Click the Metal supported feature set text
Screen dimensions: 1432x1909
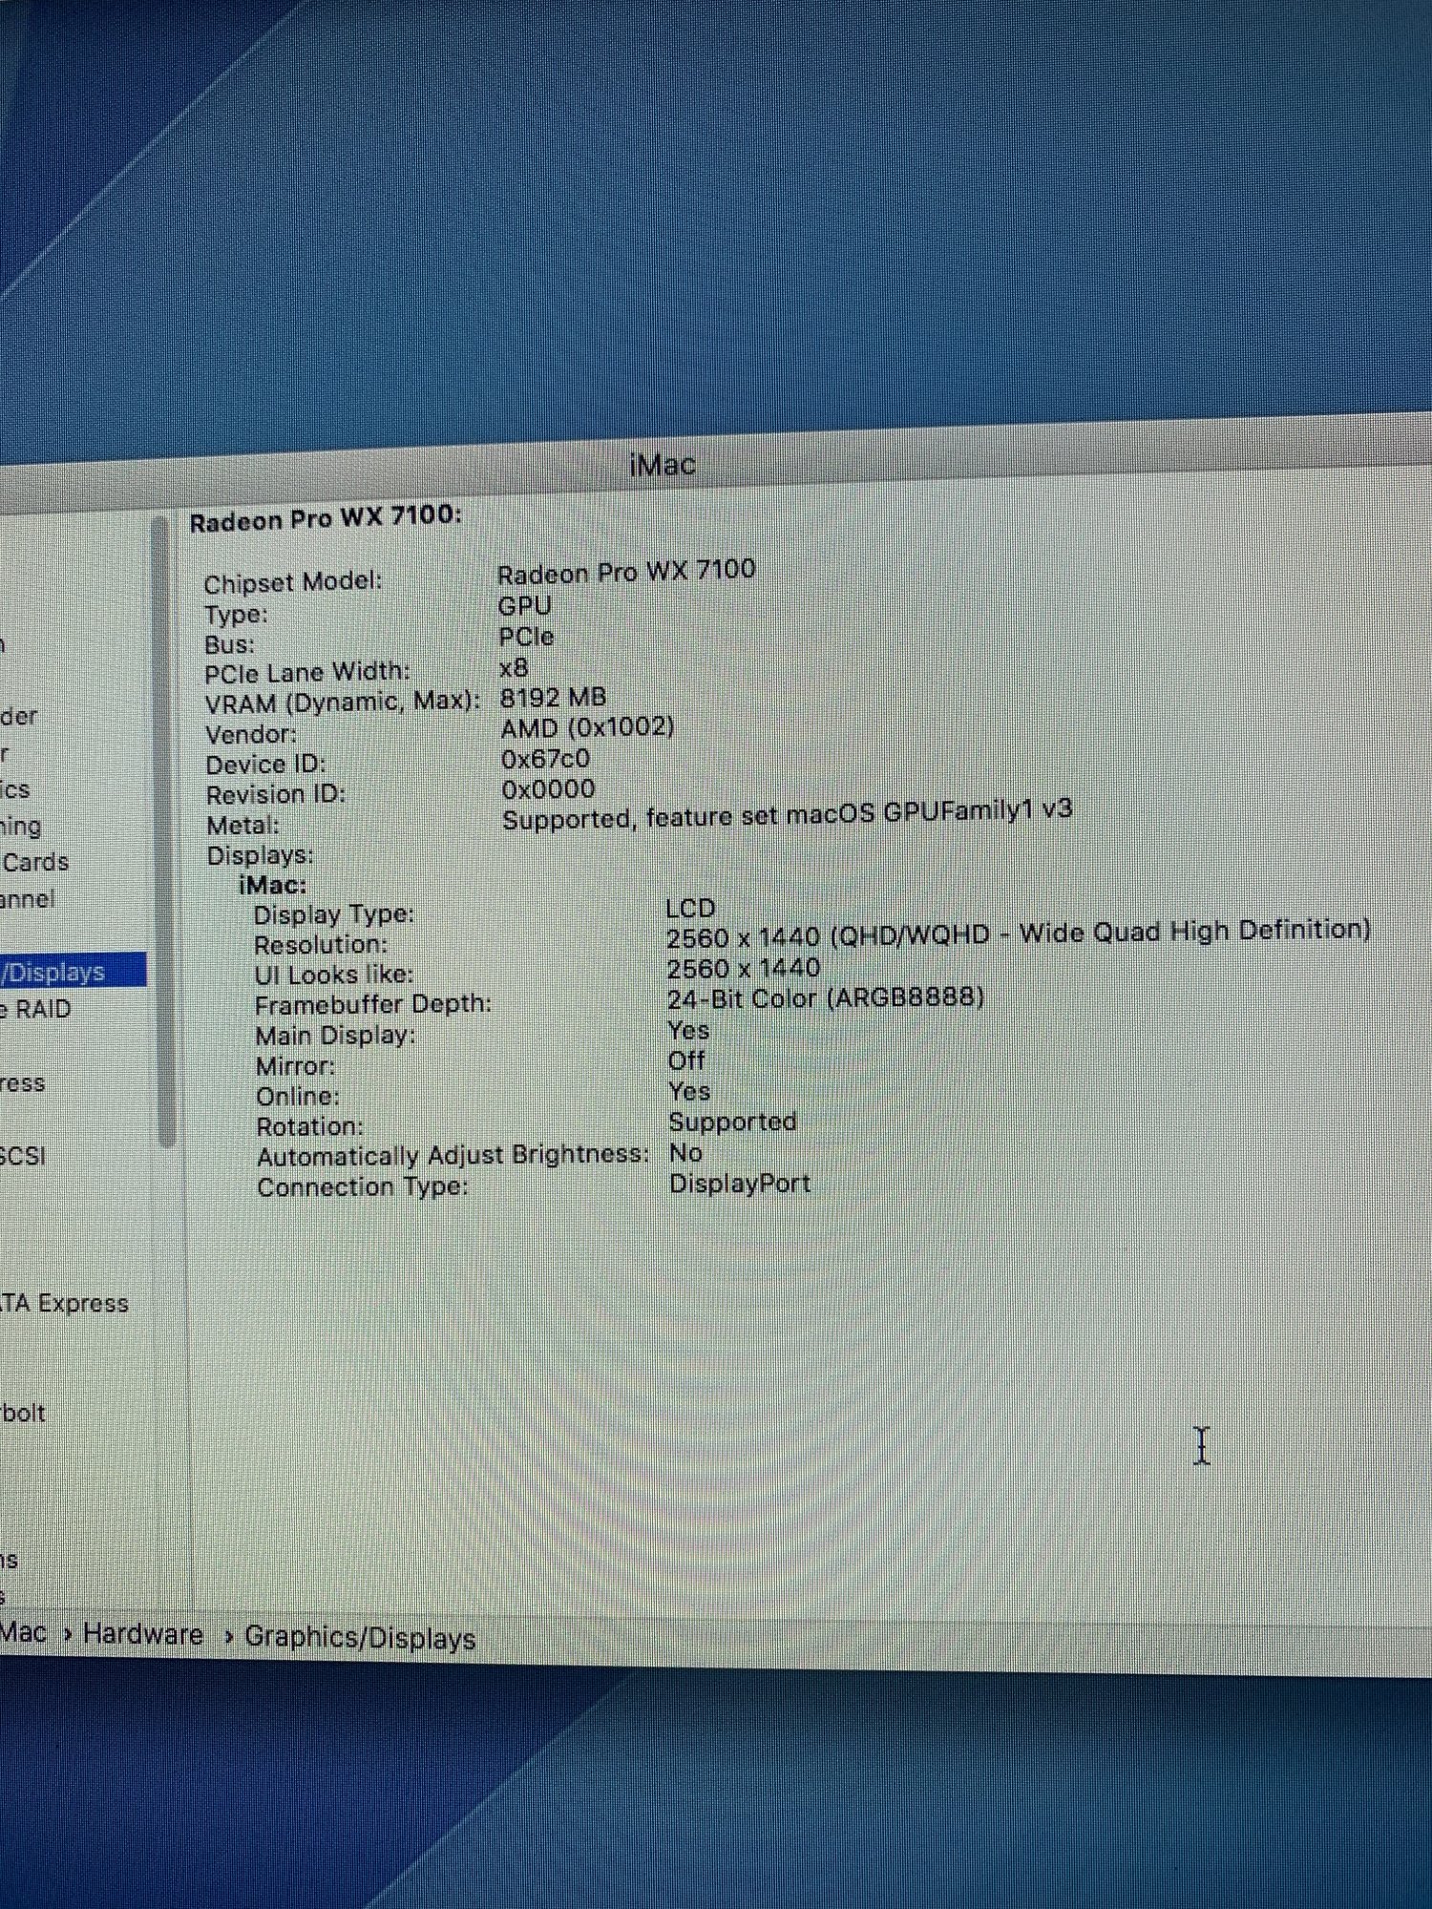[787, 815]
